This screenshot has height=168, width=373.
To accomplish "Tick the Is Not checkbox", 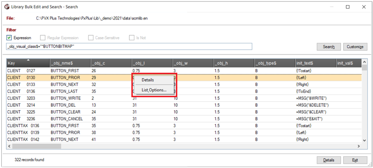I will [132, 38].
